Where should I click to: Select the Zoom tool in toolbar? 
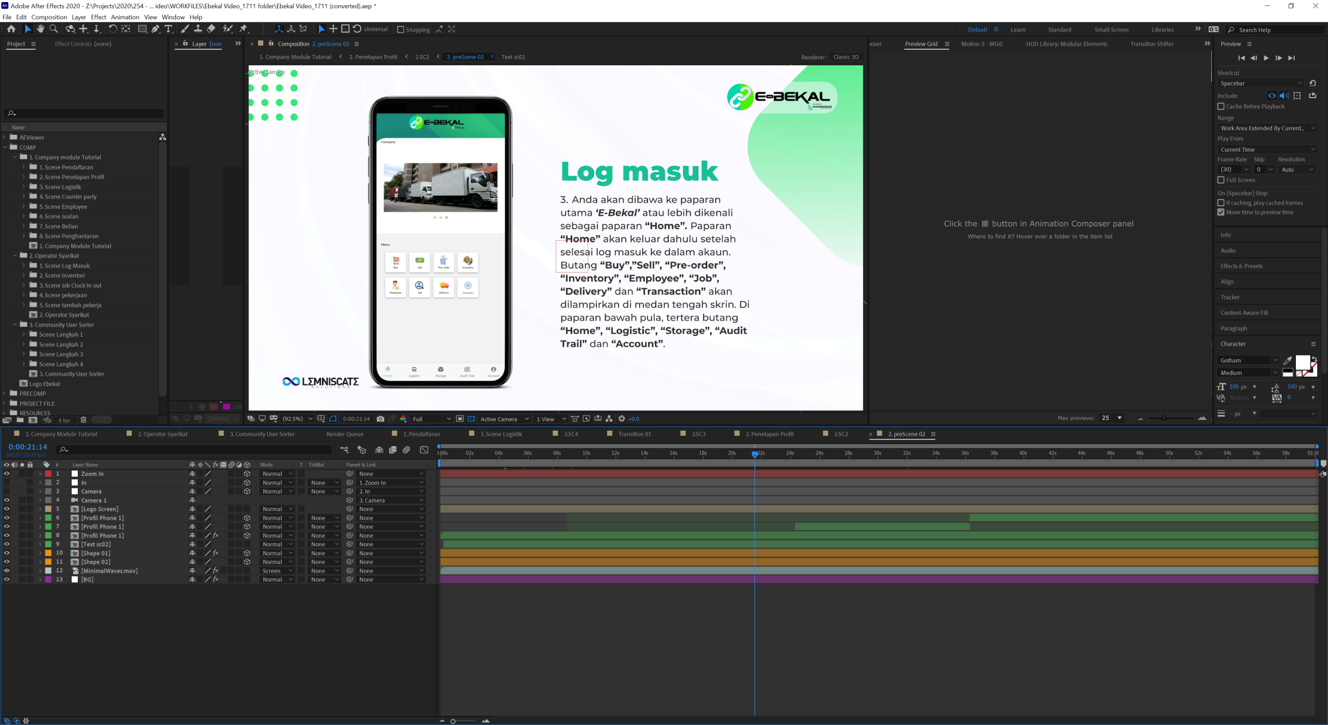(53, 29)
